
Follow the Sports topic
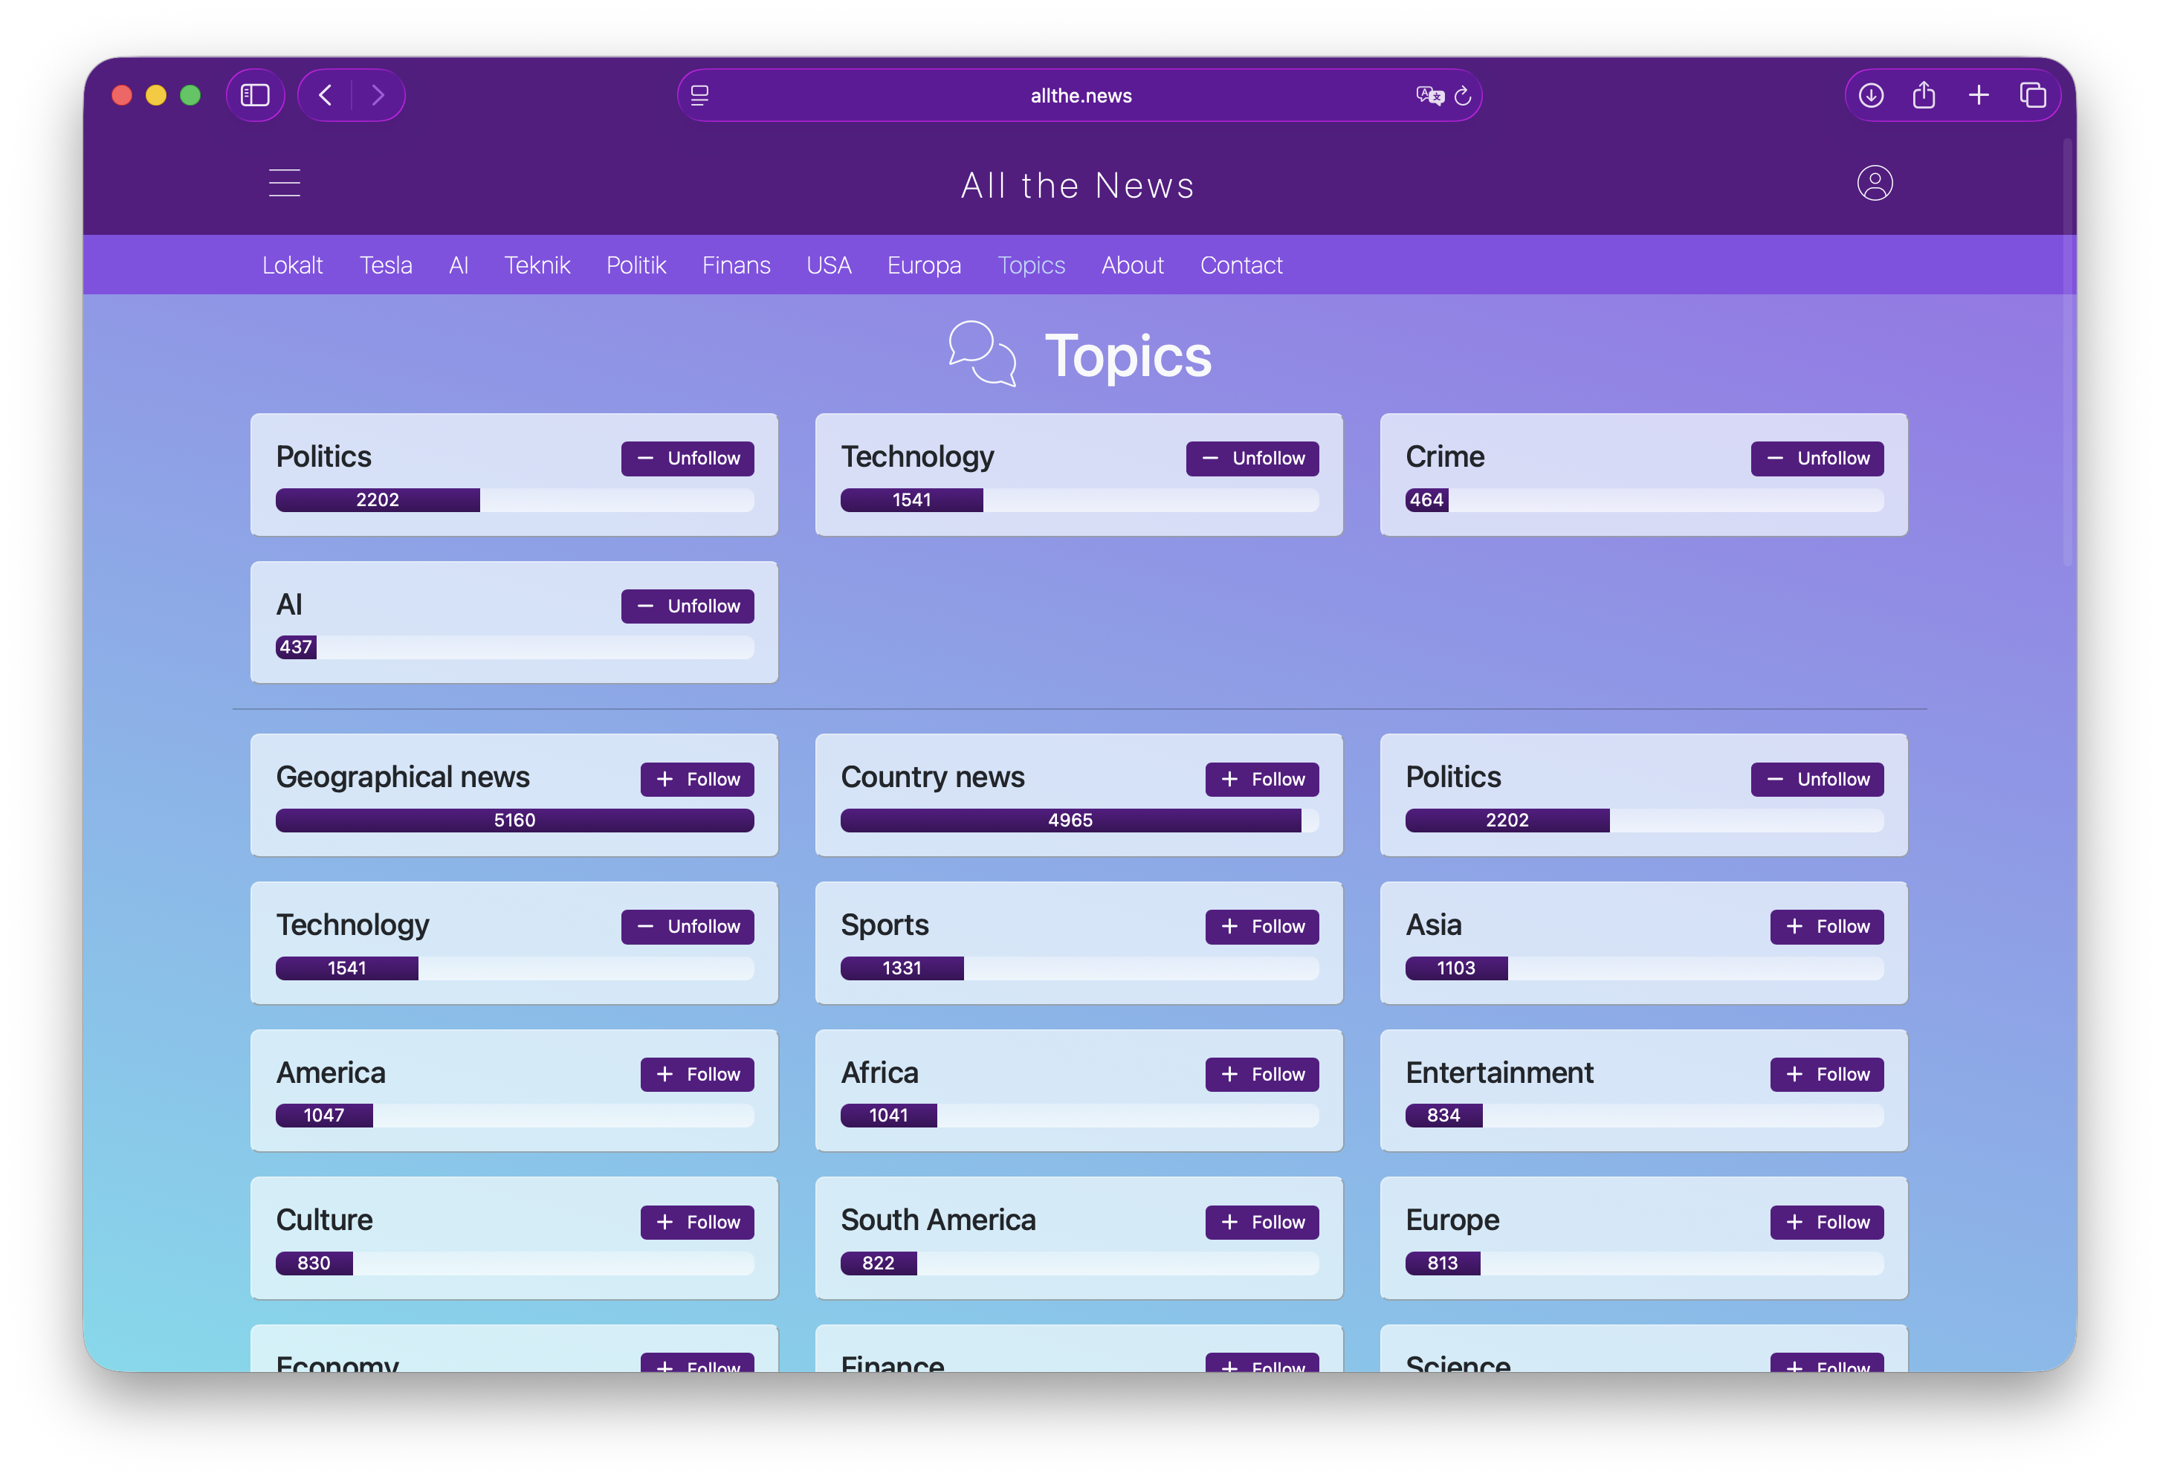pos(1261,925)
